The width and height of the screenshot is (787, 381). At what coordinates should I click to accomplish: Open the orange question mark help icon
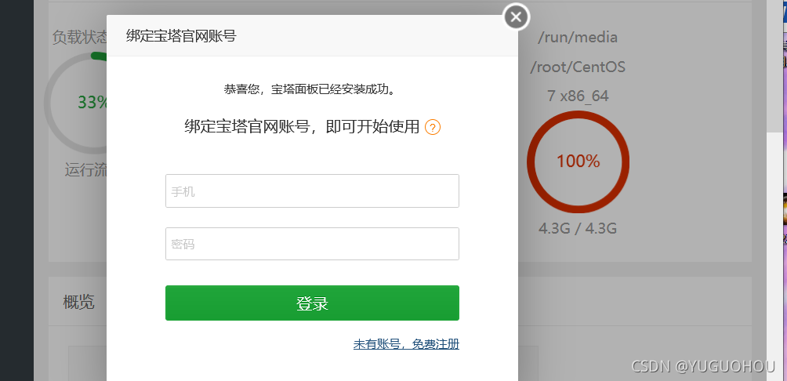pyautogui.click(x=432, y=128)
